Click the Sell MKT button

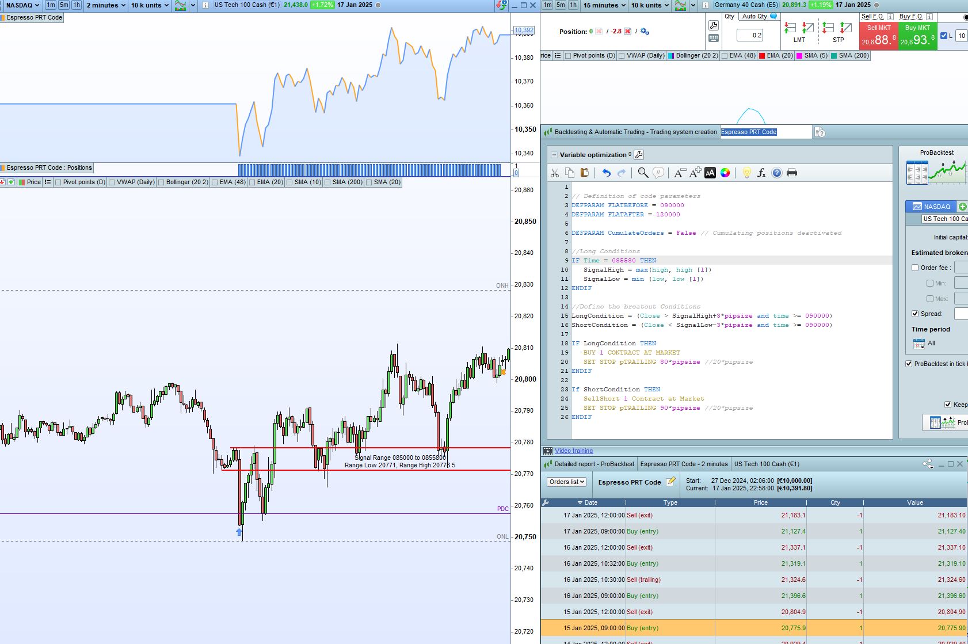click(878, 36)
